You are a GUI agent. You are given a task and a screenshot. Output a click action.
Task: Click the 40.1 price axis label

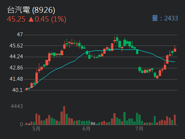tap(17, 90)
